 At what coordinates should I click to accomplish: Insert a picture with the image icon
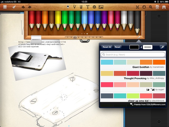click(101, 7)
